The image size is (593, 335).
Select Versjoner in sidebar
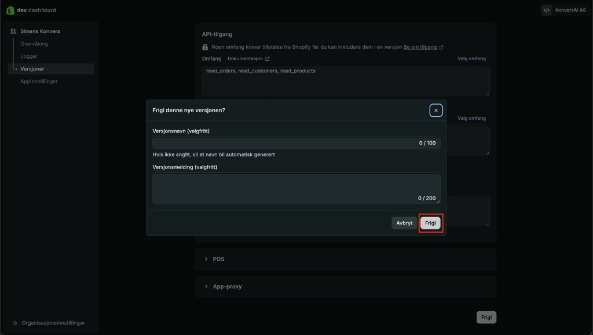51,69
